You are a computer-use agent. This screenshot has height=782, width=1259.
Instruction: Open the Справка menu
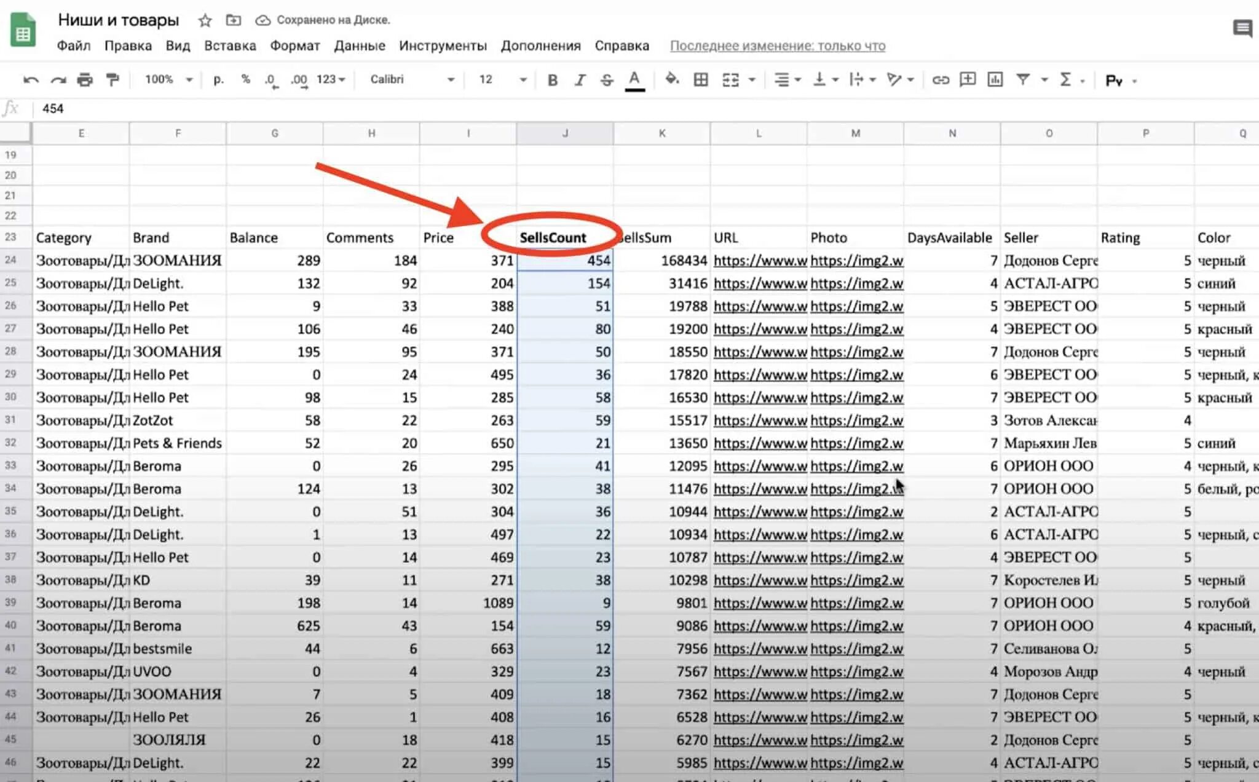[x=622, y=45]
